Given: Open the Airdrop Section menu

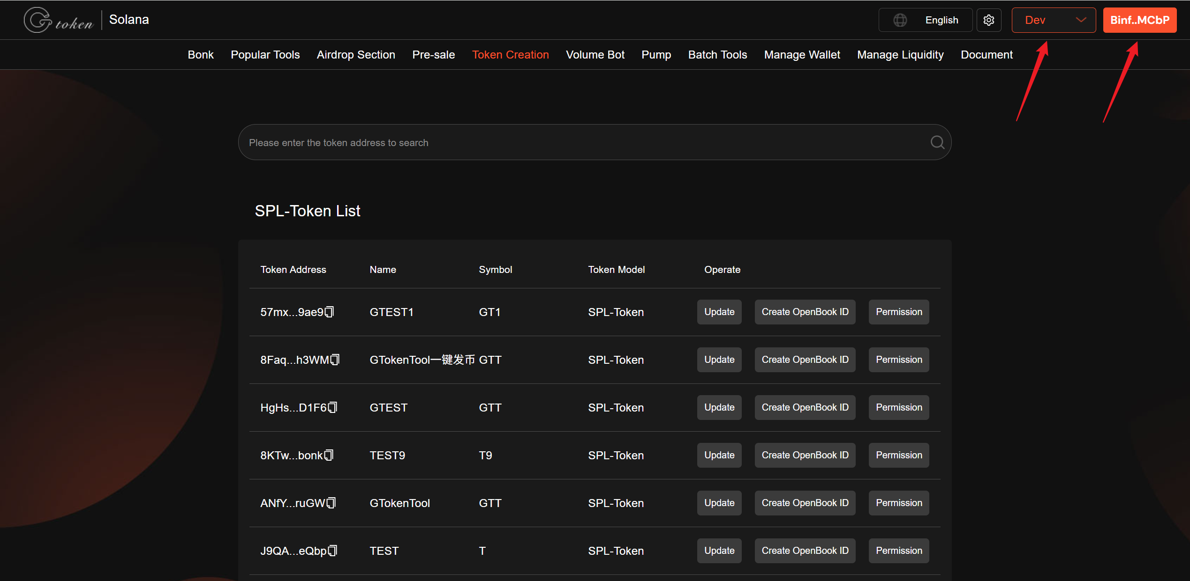Looking at the screenshot, I should click(356, 55).
